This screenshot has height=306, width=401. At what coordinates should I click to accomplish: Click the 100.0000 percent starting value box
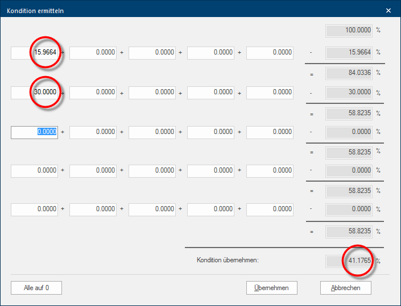[x=349, y=30]
